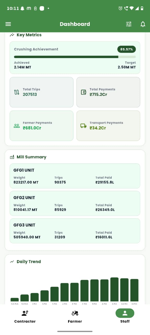Tap the Mill Summary factory icon
The width and height of the screenshot is (150, 335).
click(12, 157)
